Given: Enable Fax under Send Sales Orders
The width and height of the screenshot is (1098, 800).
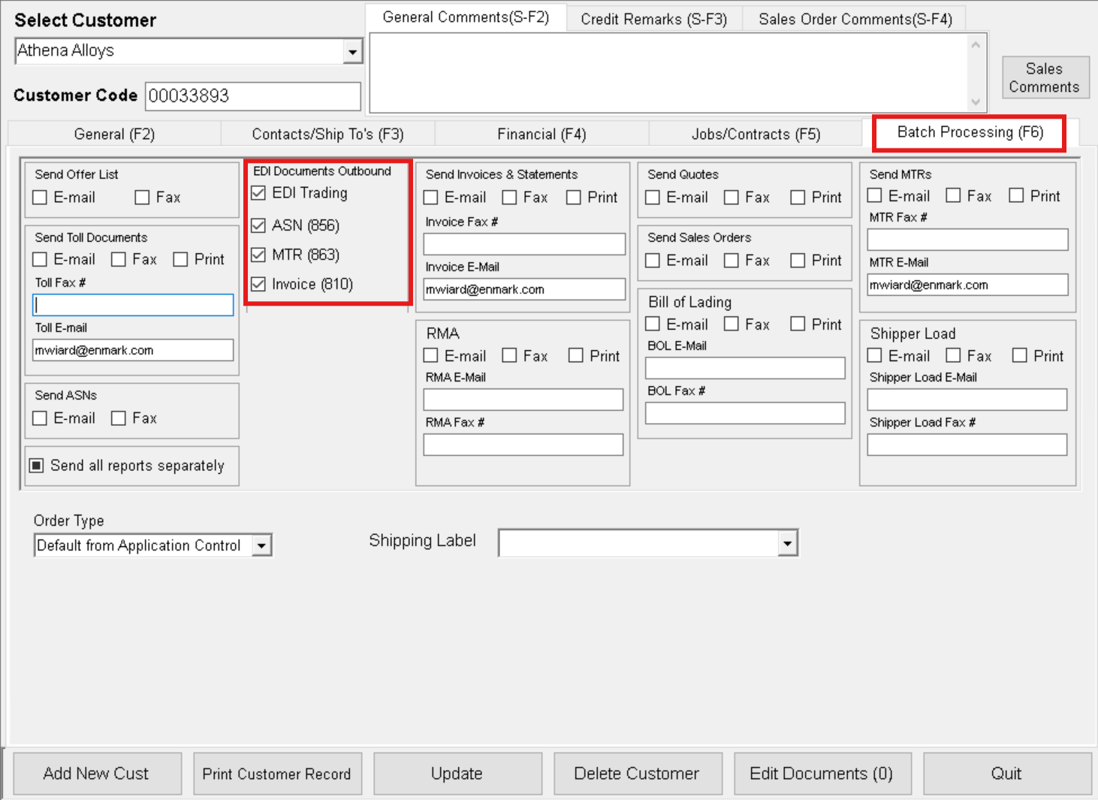Looking at the screenshot, I should point(731,261).
